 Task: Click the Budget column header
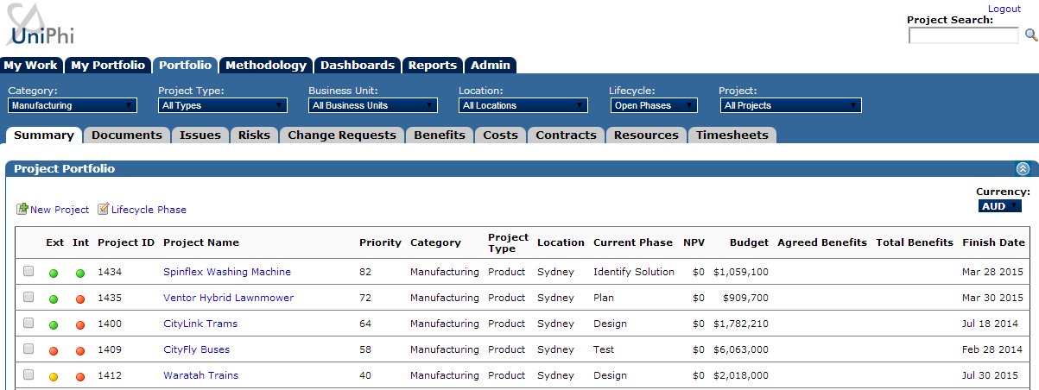coord(749,242)
